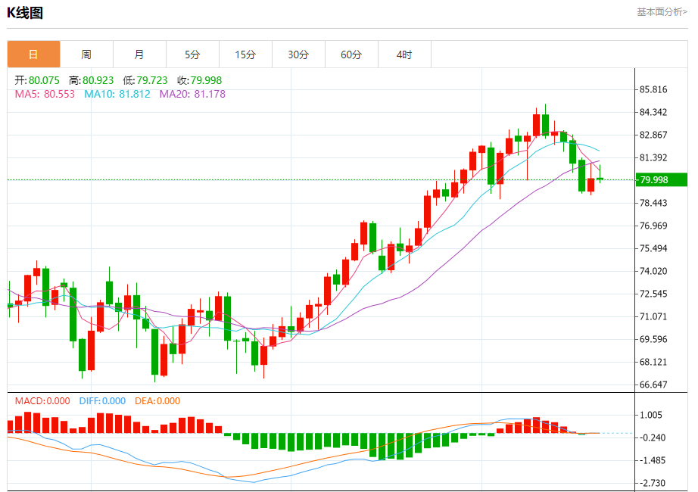Click the 1.005 MACD axis label
This screenshot has width=698, height=492.
click(x=651, y=415)
